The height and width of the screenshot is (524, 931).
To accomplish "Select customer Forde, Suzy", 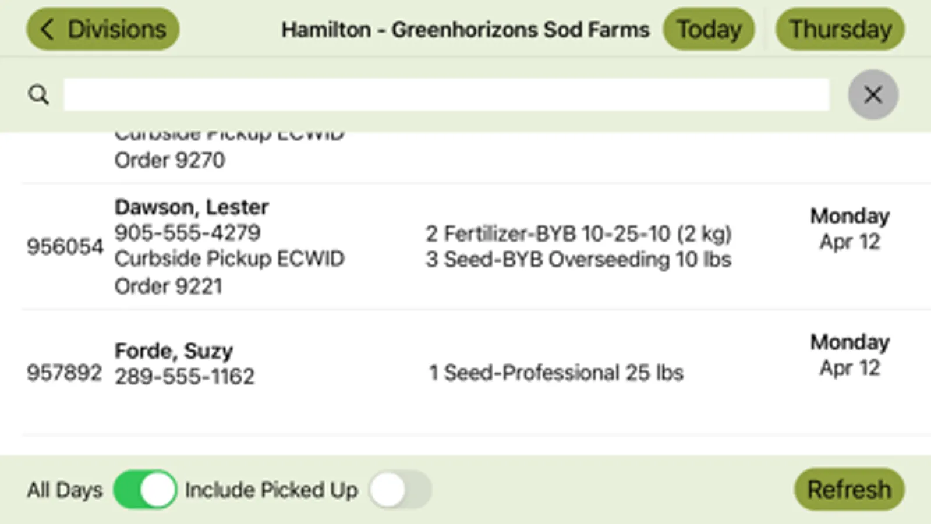I will tap(174, 350).
